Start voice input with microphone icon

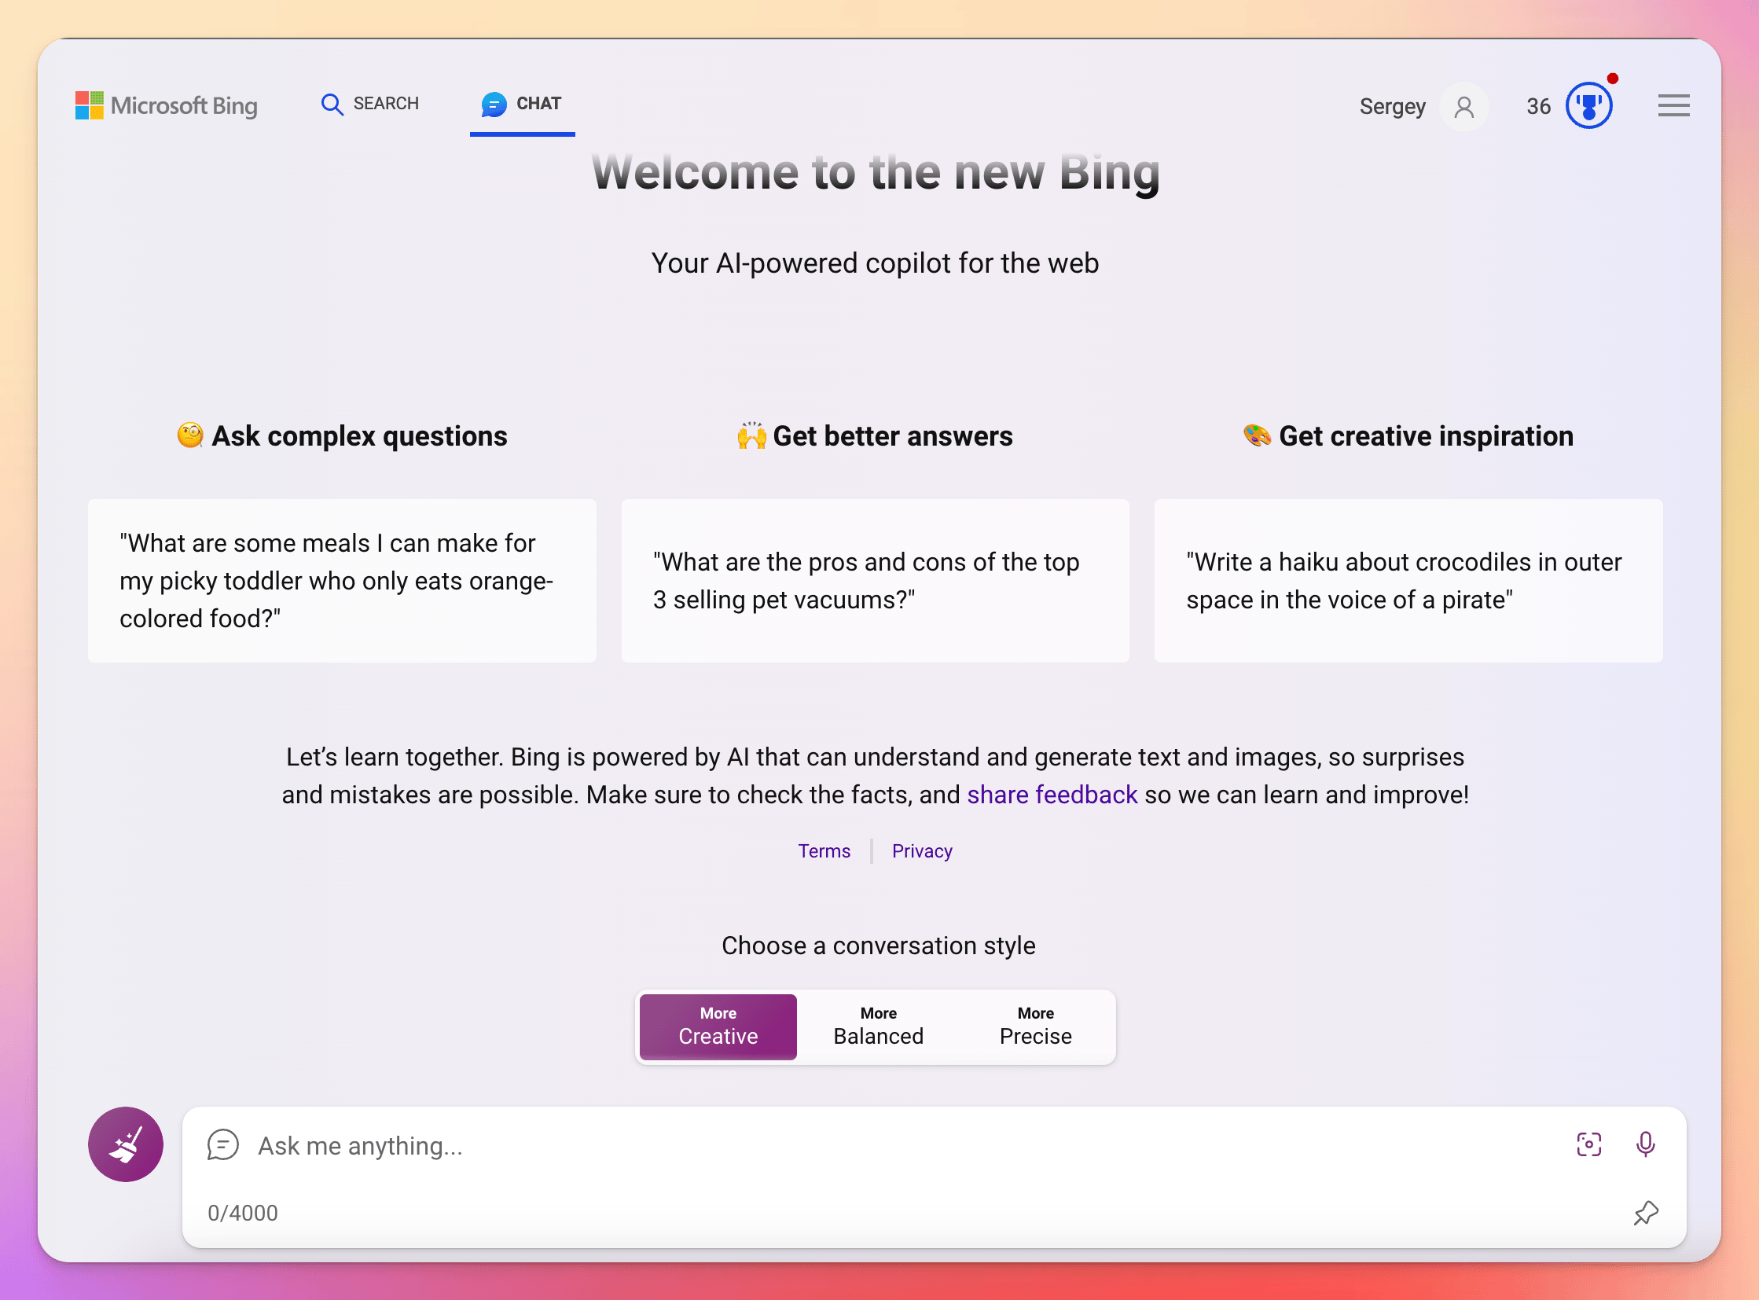pos(1645,1144)
